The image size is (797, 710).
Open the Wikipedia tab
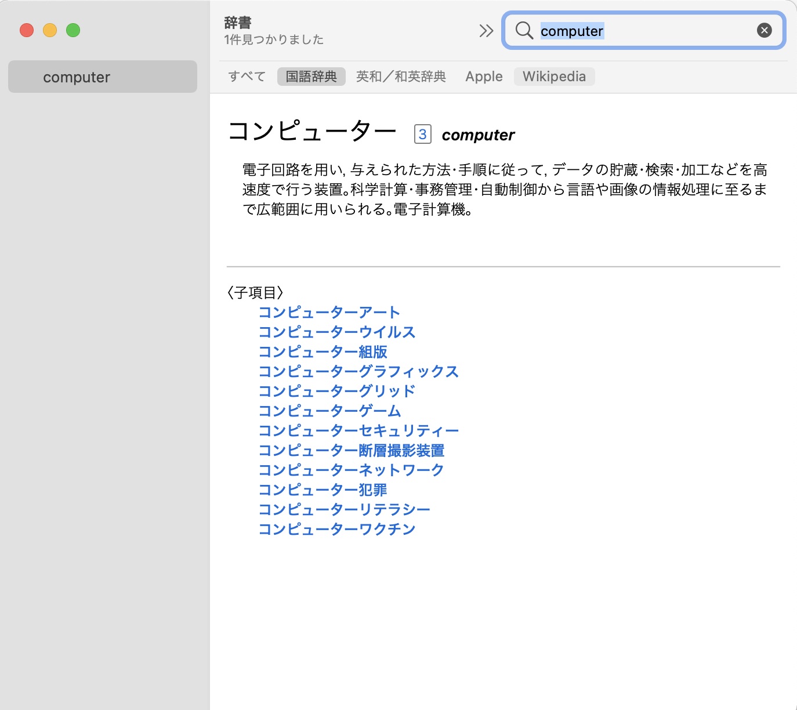(554, 77)
